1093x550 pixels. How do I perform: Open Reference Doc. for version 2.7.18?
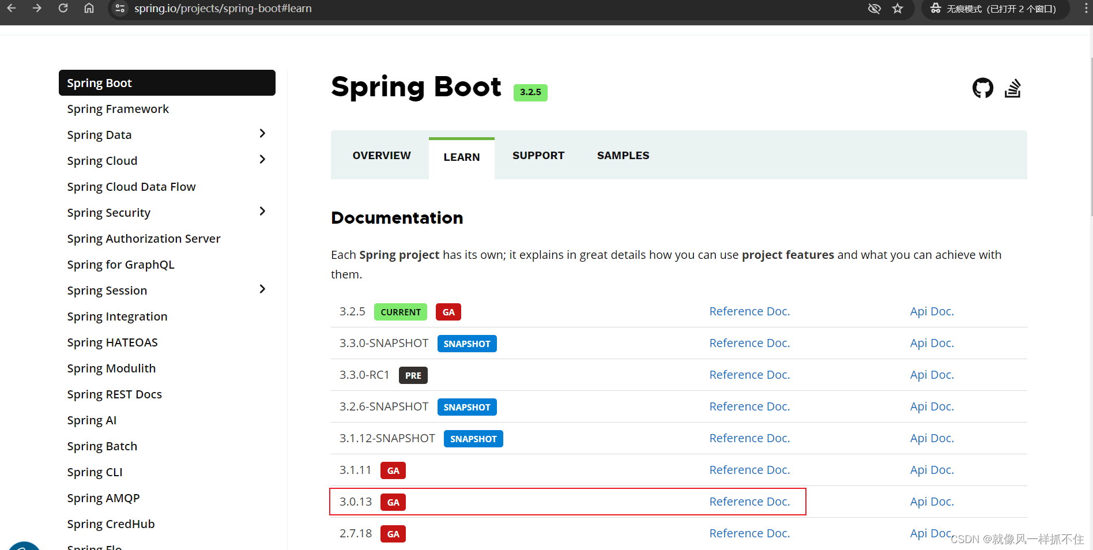(x=749, y=533)
